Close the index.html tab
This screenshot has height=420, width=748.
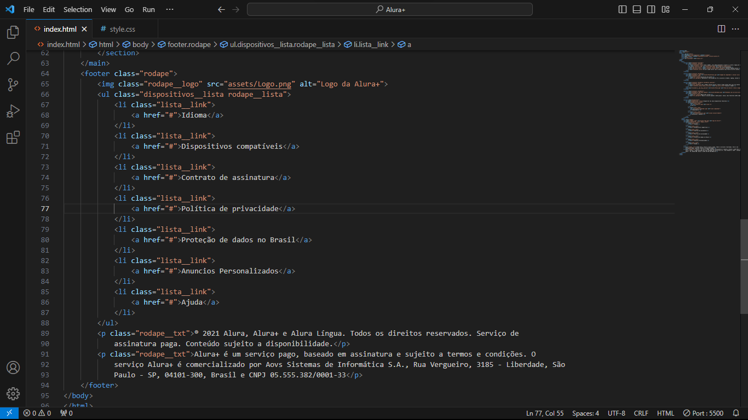click(84, 29)
